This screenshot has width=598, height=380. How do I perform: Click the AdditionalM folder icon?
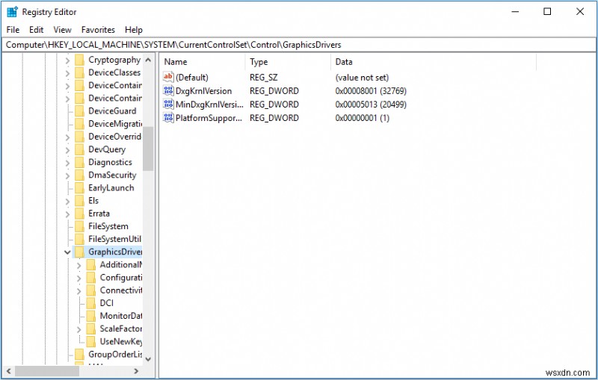(90, 264)
